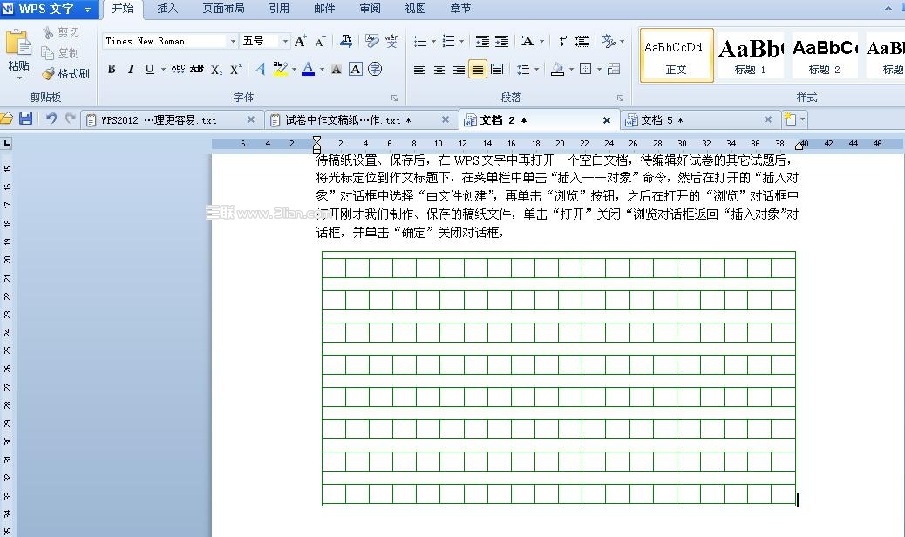The height and width of the screenshot is (537, 905).
Task: Open the font color dropdown arrow
Action: [x=322, y=69]
